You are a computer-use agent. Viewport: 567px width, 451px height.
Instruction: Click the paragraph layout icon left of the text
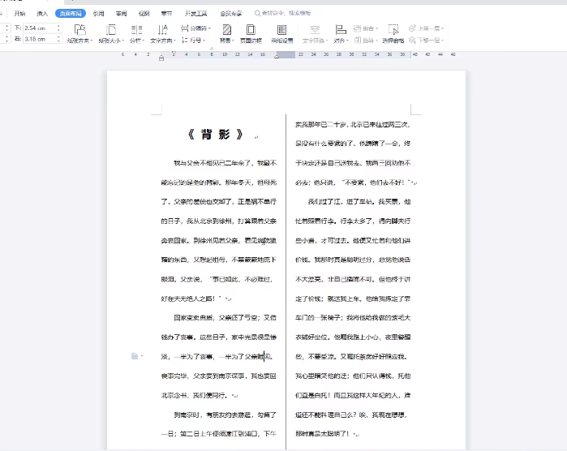135,356
